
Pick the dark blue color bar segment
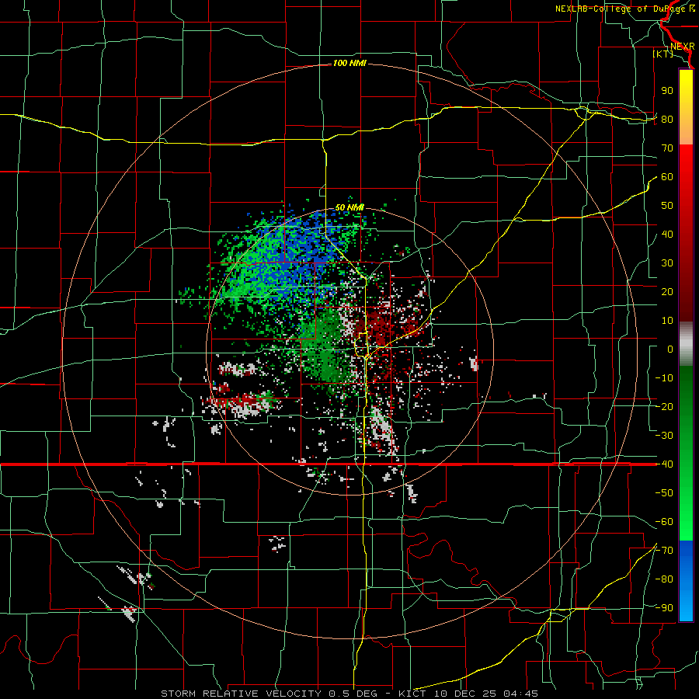pyautogui.click(x=686, y=553)
